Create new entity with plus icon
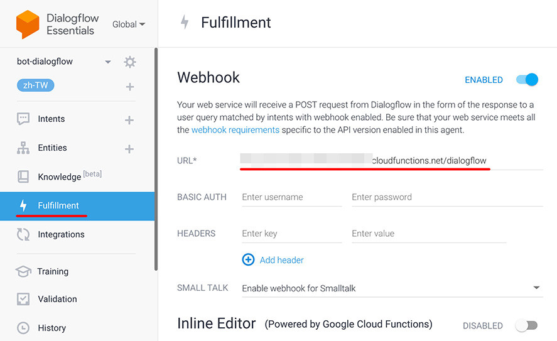Image resolution: width=557 pixels, height=341 pixels. (x=129, y=149)
